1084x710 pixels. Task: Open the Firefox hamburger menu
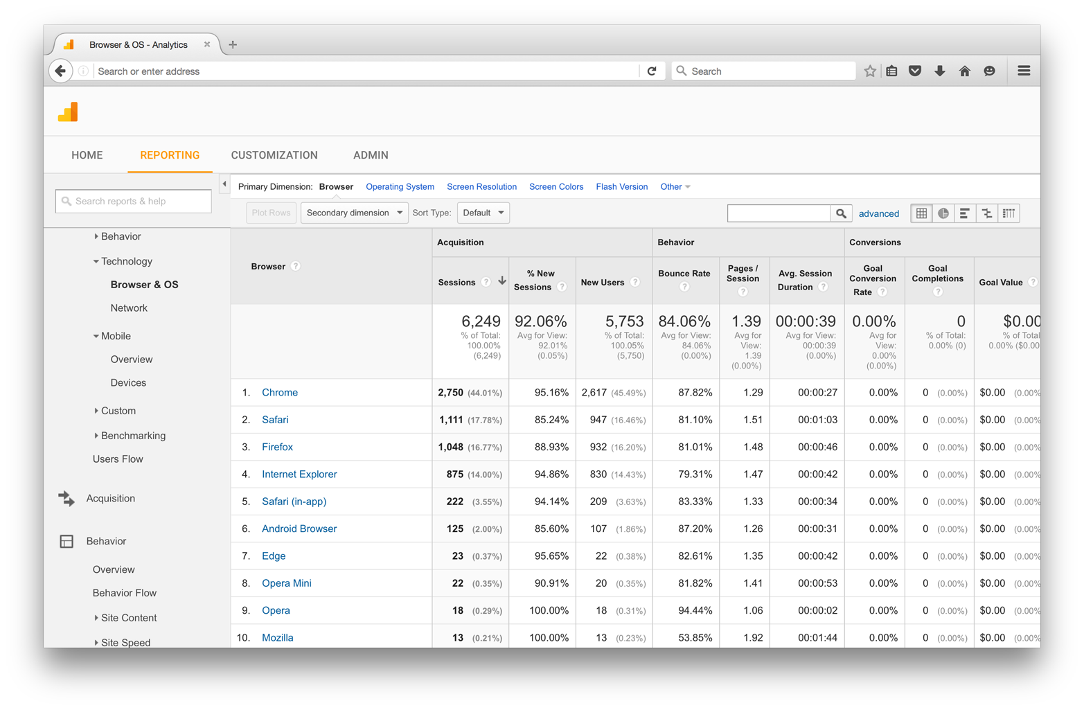click(x=1024, y=71)
